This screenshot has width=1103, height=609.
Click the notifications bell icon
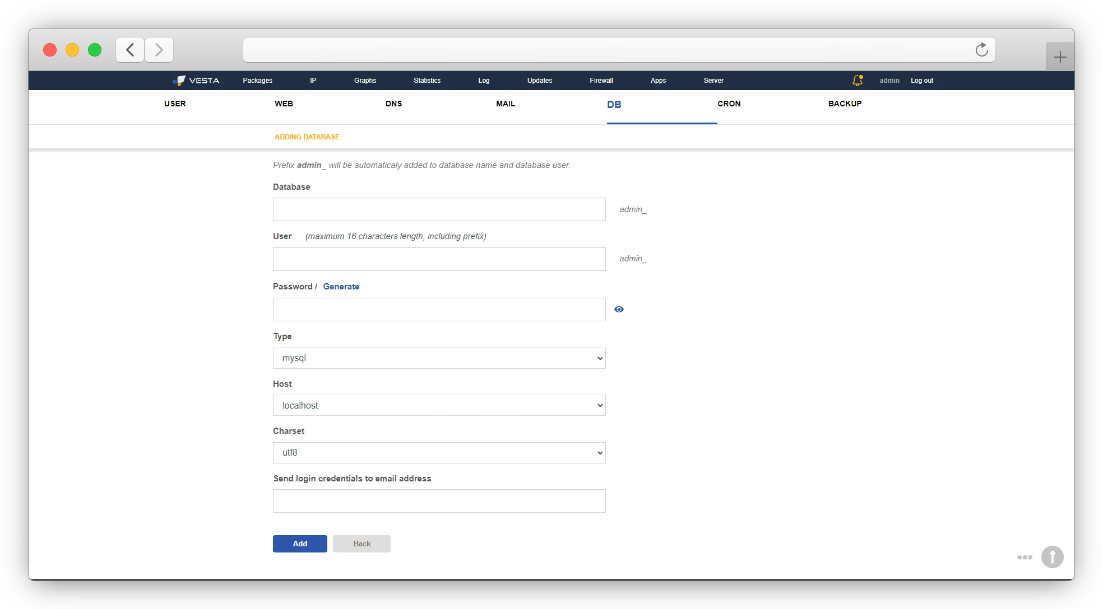pos(857,81)
